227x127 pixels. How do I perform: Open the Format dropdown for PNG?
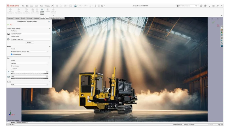click(30, 52)
